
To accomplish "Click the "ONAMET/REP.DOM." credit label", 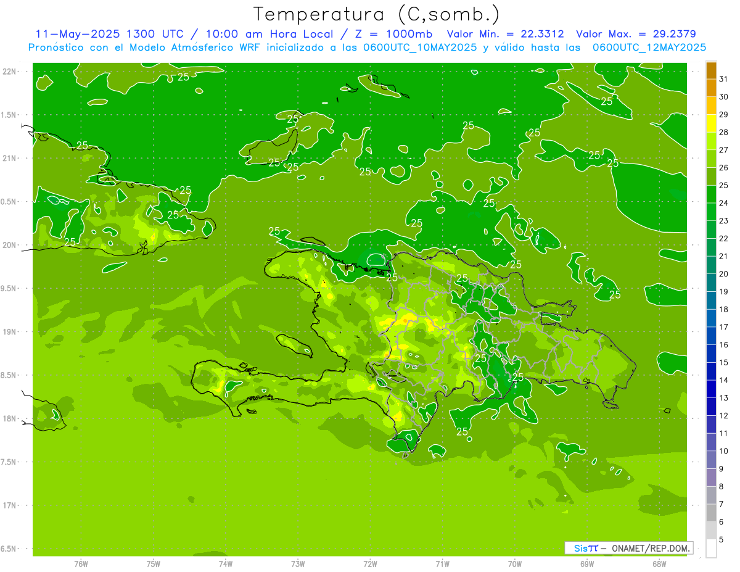I will coord(651,548).
